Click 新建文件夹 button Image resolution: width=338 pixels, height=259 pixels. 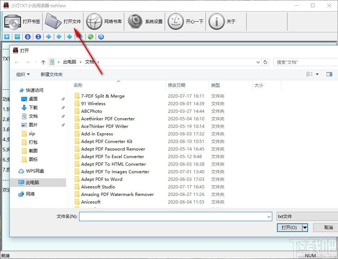(x=51, y=74)
